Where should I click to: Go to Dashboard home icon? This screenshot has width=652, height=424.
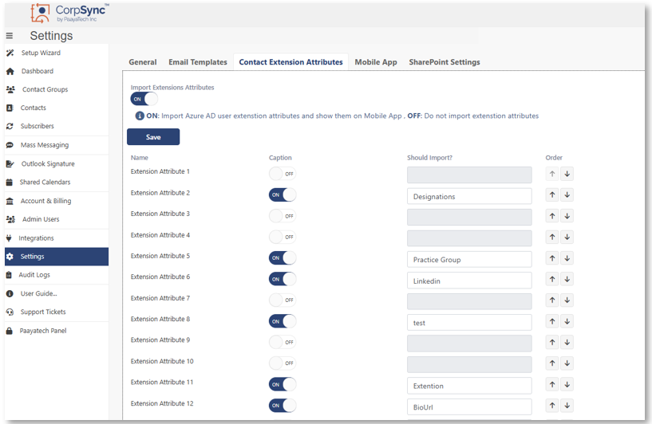pyautogui.click(x=10, y=72)
